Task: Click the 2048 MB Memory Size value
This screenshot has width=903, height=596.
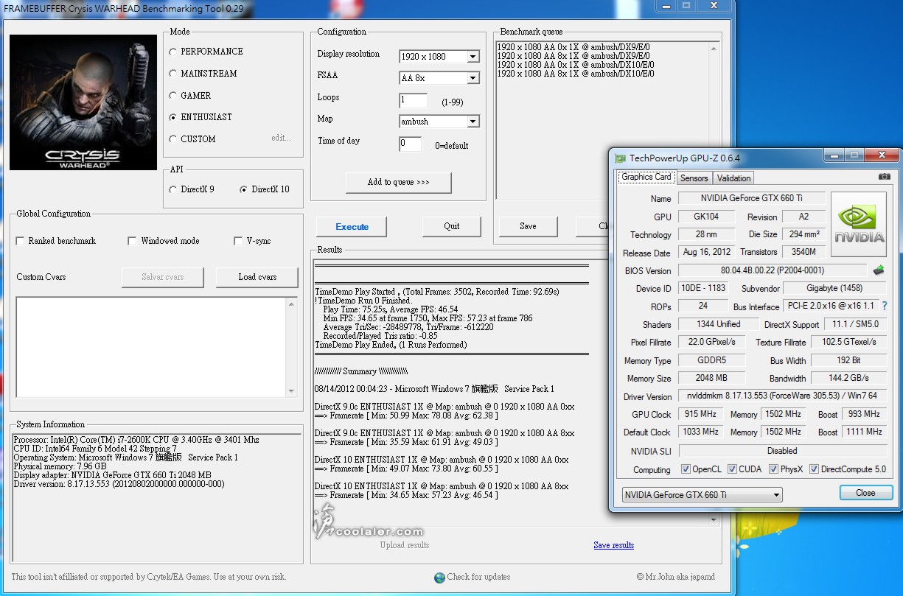Action: click(711, 378)
